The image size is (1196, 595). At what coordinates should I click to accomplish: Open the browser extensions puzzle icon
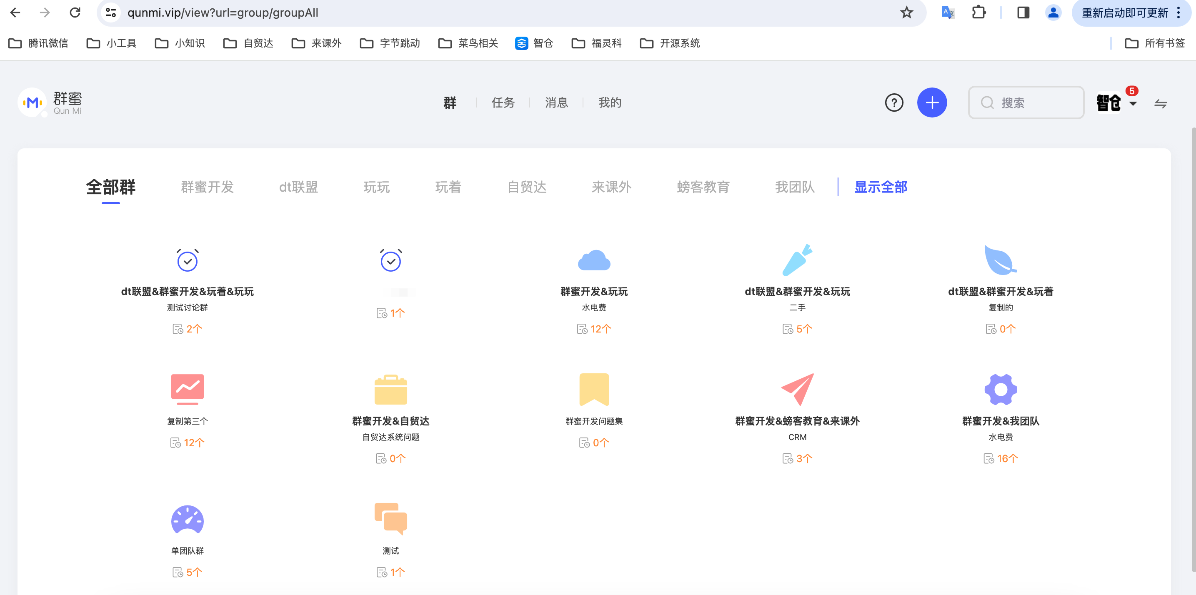coord(979,12)
